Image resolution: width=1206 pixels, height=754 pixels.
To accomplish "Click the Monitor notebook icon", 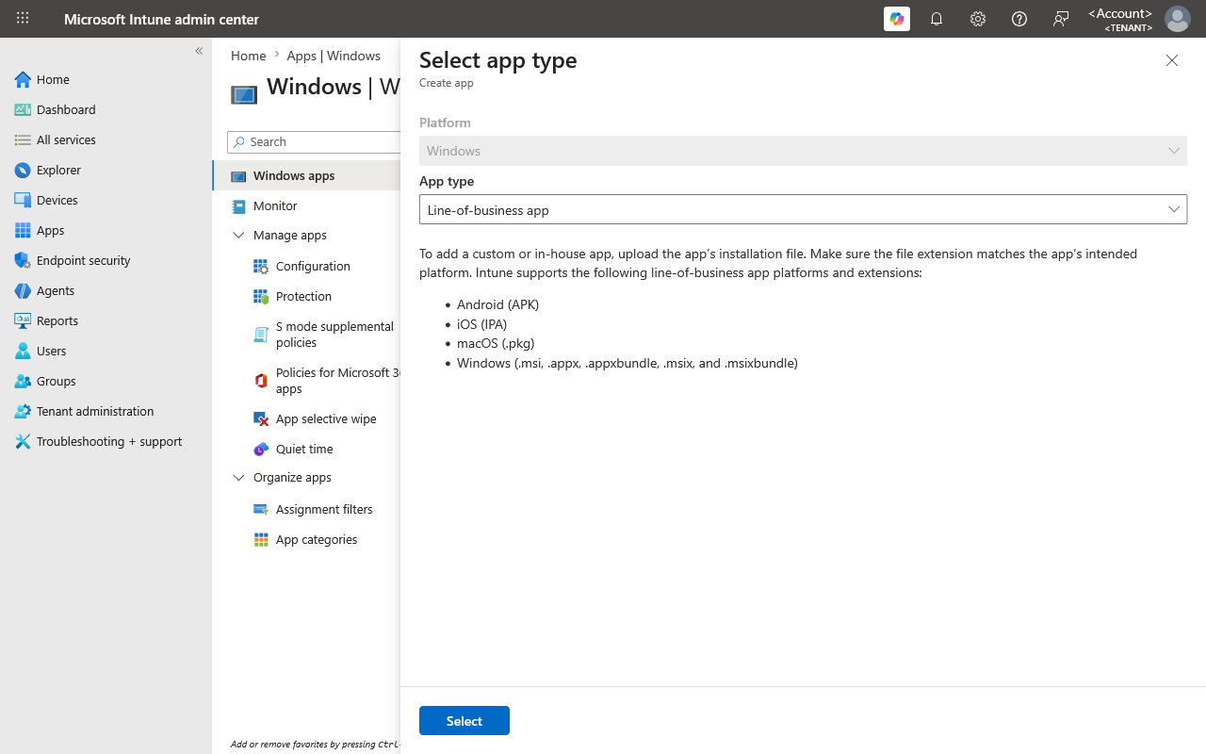I will click(238, 205).
